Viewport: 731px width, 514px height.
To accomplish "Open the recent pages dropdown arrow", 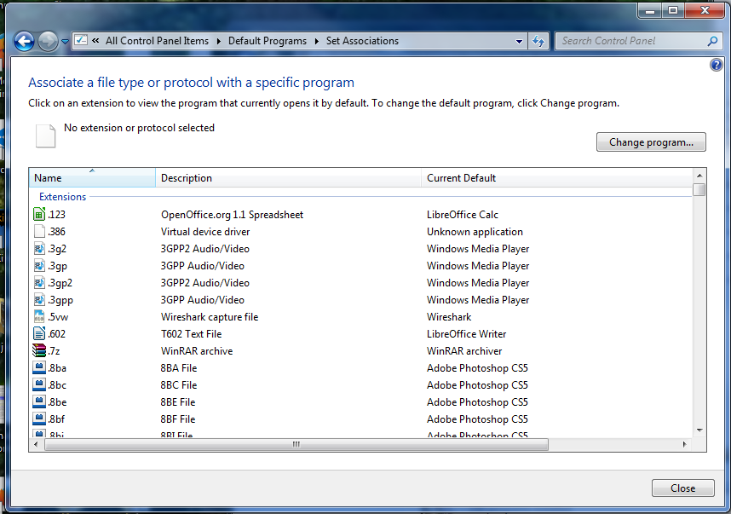I will [x=66, y=41].
